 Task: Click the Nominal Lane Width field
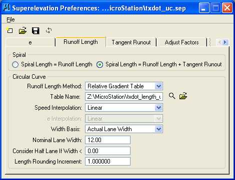tap(107, 140)
